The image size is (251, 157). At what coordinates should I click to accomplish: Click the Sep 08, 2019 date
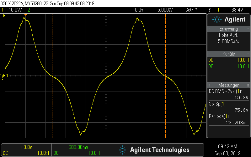pyautogui.click(x=227, y=153)
